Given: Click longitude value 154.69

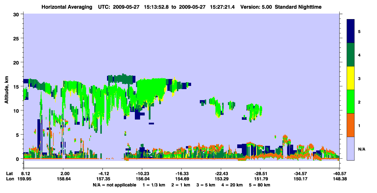Looking at the screenshot, I should 182,179.
